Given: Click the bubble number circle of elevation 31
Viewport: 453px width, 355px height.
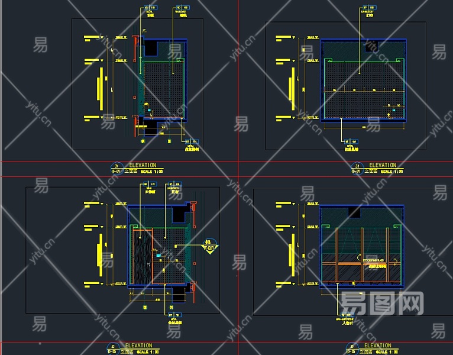Looking at the screenshot, I should [357, 167].
